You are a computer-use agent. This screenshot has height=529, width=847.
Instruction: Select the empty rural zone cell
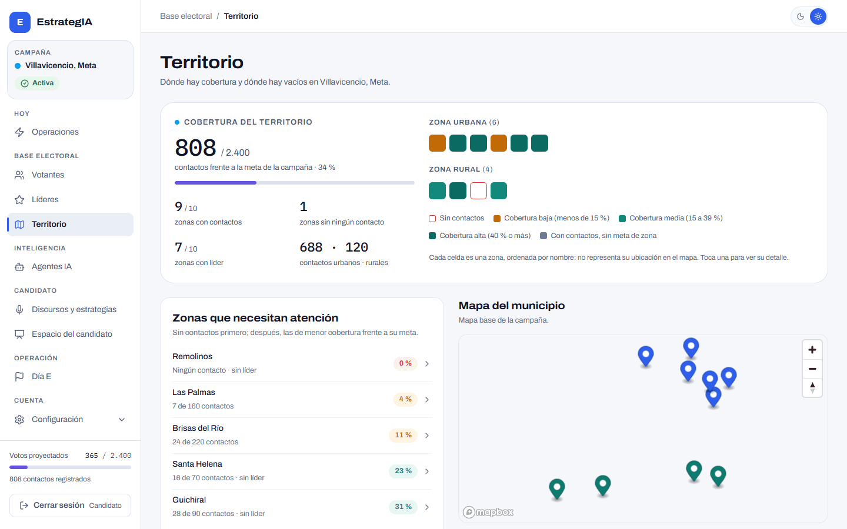coord(478,190)
